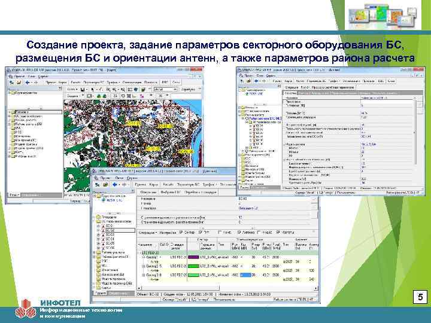This screenshot has height=323, width=431.
Task: Click the light green swatch of Сектор3
Action: (x=193, y=275)
